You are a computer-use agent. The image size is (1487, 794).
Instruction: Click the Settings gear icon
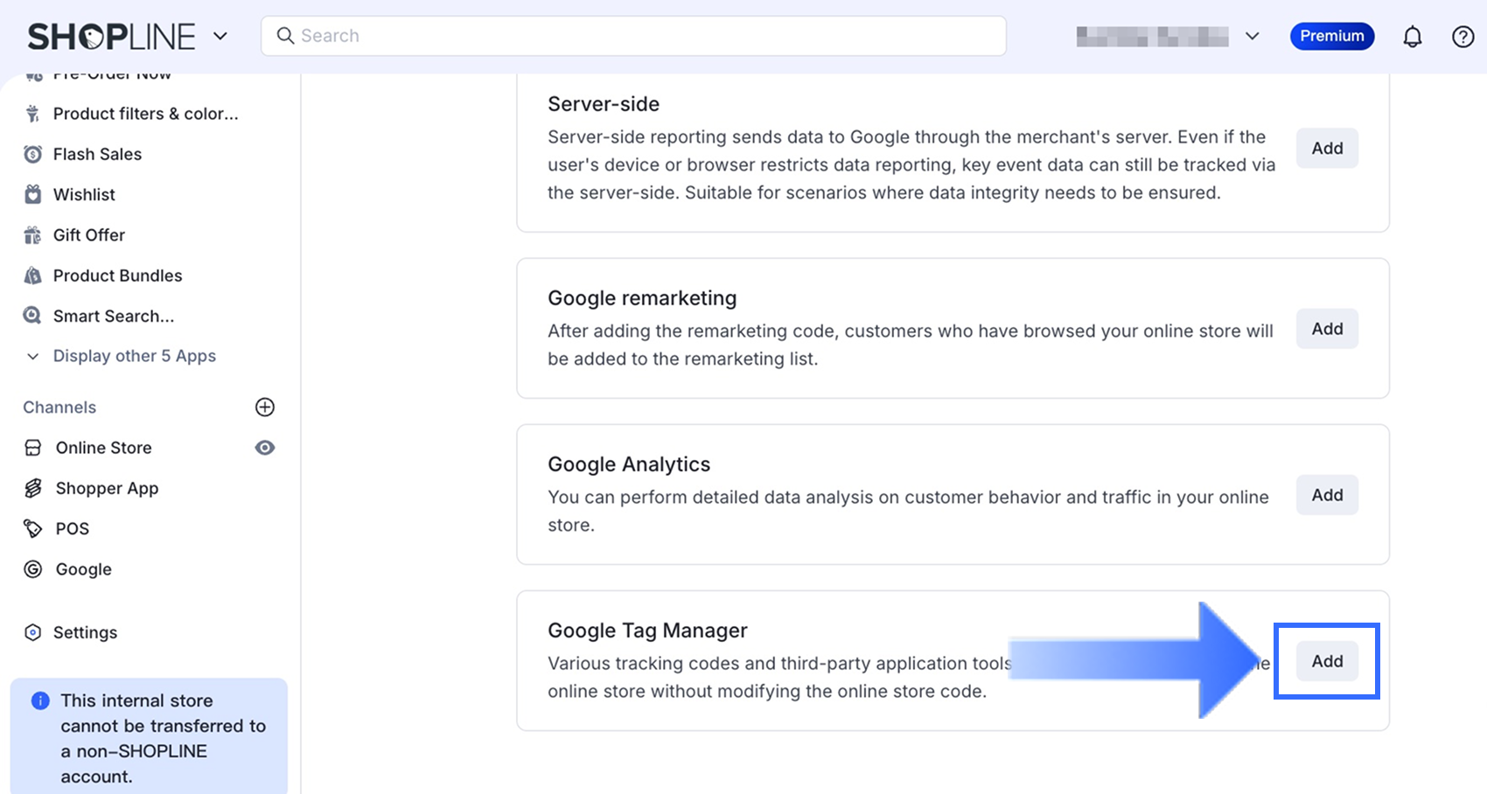[33, 632]
